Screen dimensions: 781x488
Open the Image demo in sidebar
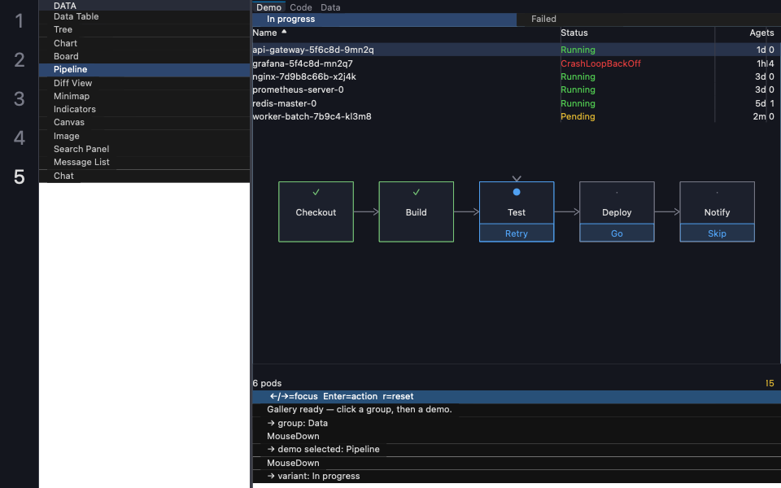[x=145, y=136]
